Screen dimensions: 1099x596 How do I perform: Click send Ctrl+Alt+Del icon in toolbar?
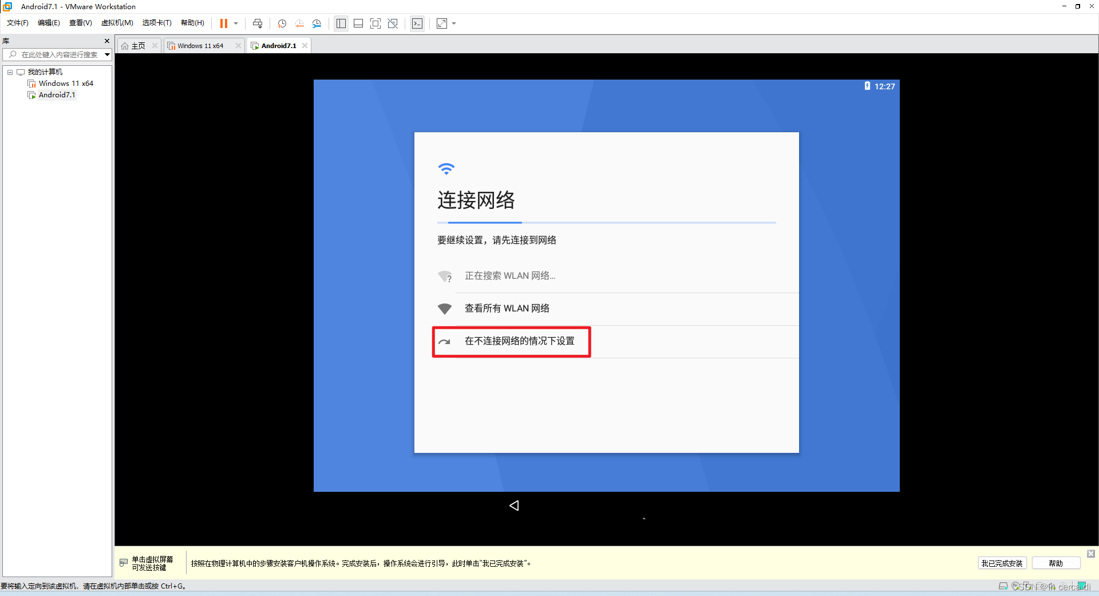click(258, 23)
